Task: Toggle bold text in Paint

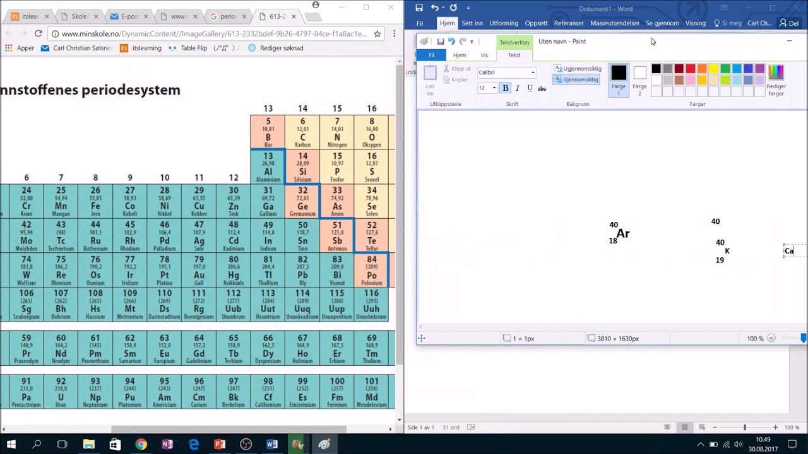Action: (505, 88)
